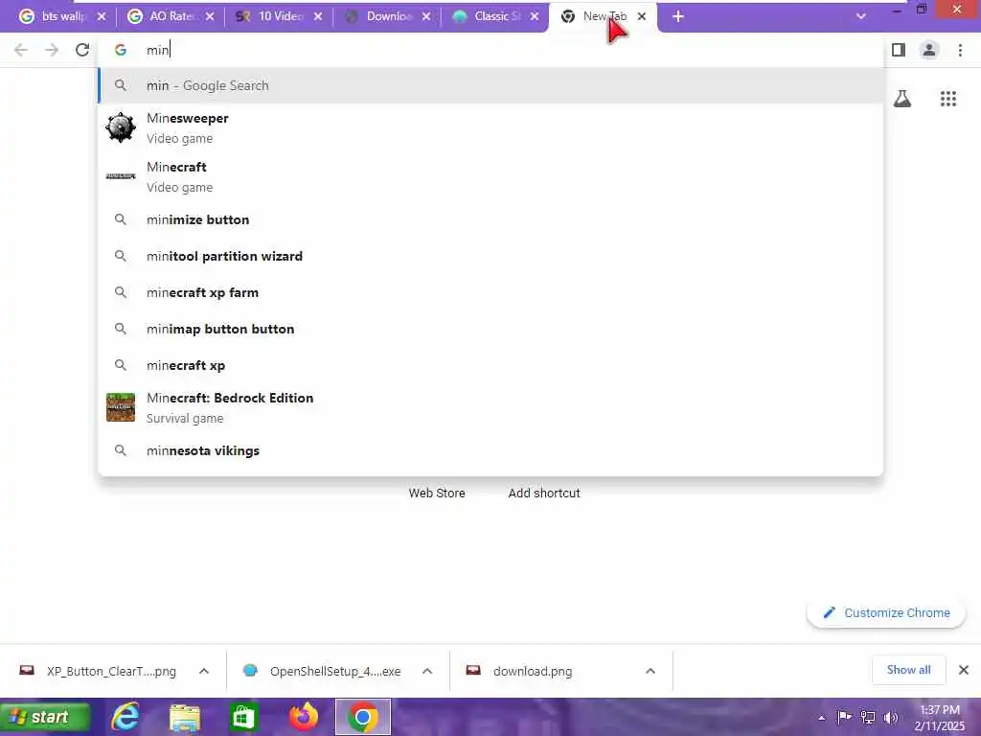Click Add shortcut
Screen dimensions: 981x736
click(x=544, y=494)
